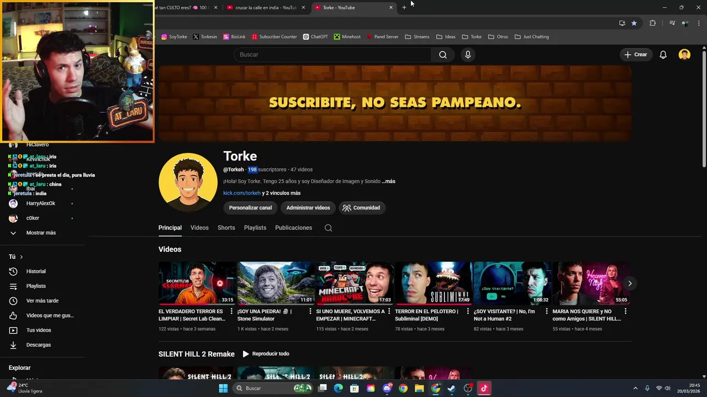Switch to the Shorts channel tab
This screenshot has height=397, width=707.
226,228
